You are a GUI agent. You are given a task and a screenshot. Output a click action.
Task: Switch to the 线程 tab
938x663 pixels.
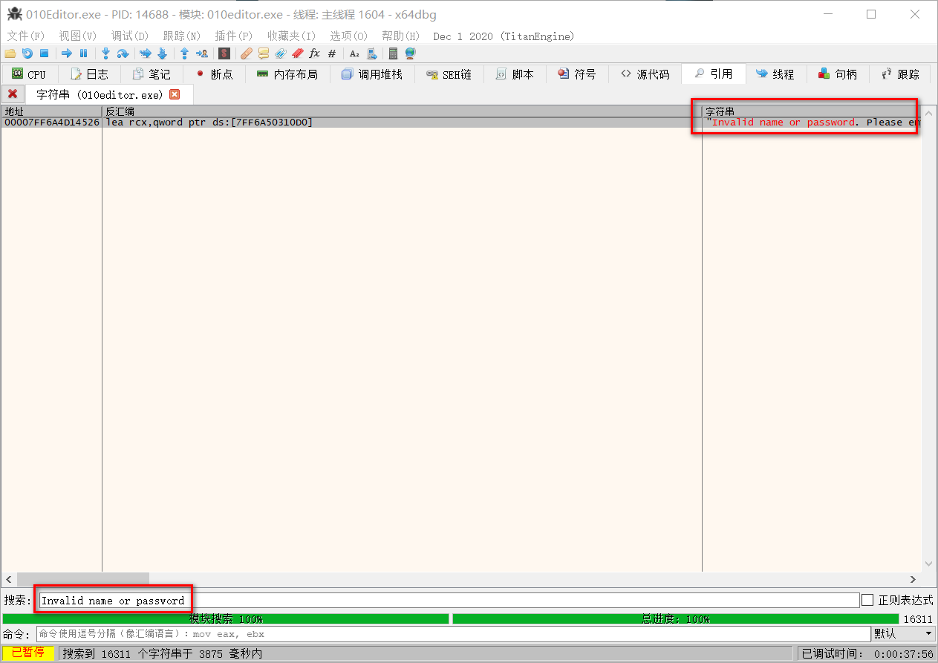[x=775, y=74]
